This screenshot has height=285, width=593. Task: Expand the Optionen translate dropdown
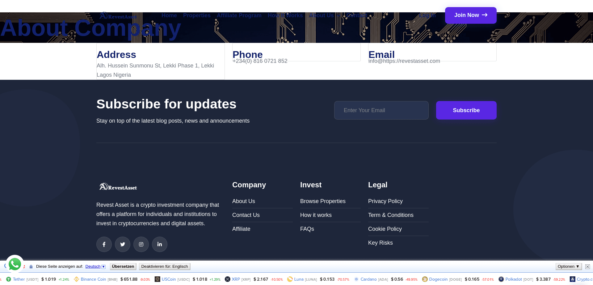click(568, 267)
